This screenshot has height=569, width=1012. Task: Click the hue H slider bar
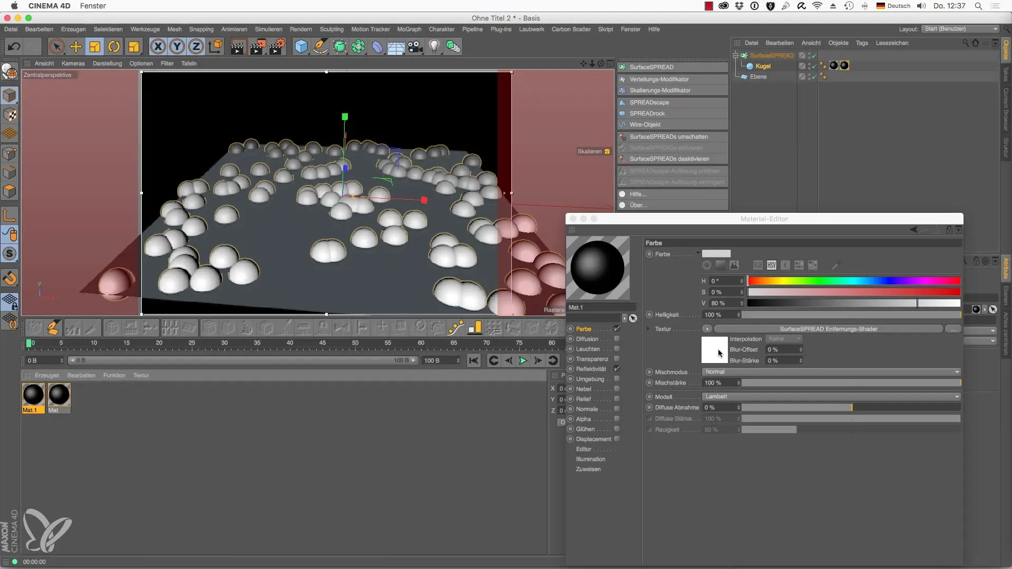tap(854, 281)
